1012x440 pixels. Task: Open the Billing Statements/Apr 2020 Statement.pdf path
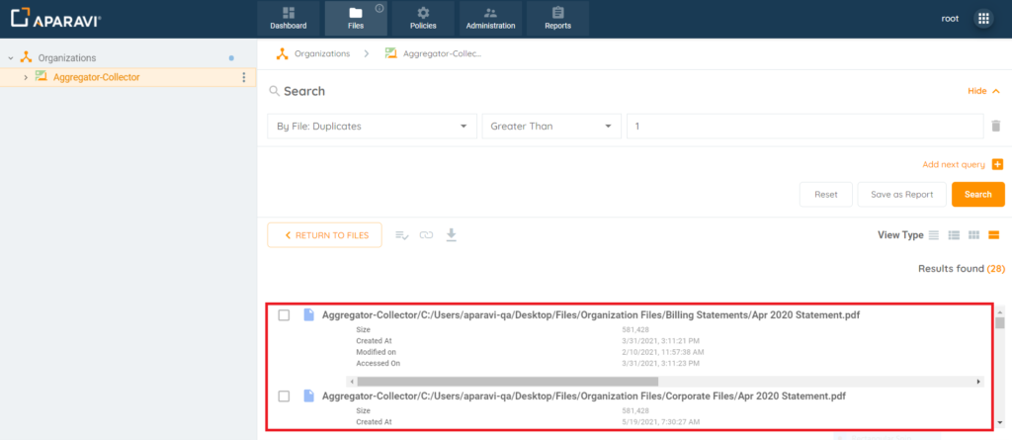point(591,315)
